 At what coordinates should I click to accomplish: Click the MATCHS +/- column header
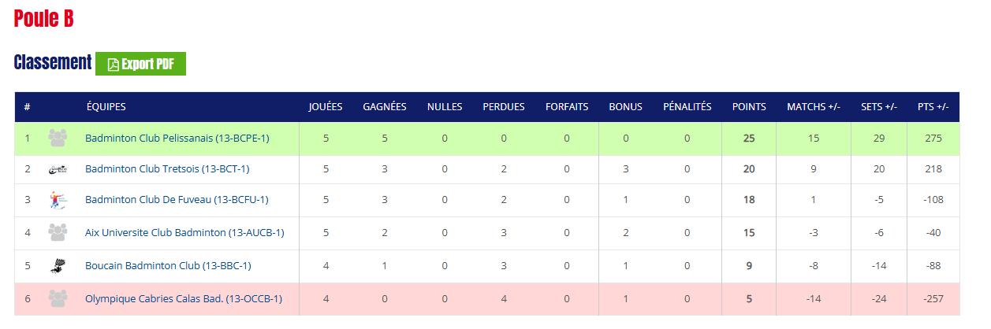814,107
